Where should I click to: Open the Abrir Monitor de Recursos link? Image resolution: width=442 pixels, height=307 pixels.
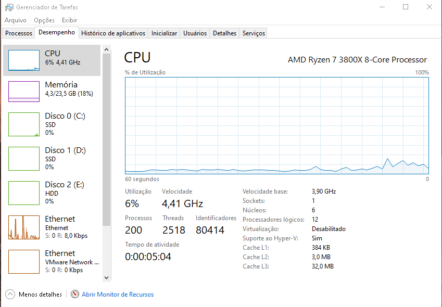pyautogui.click(x=118, y=295)
